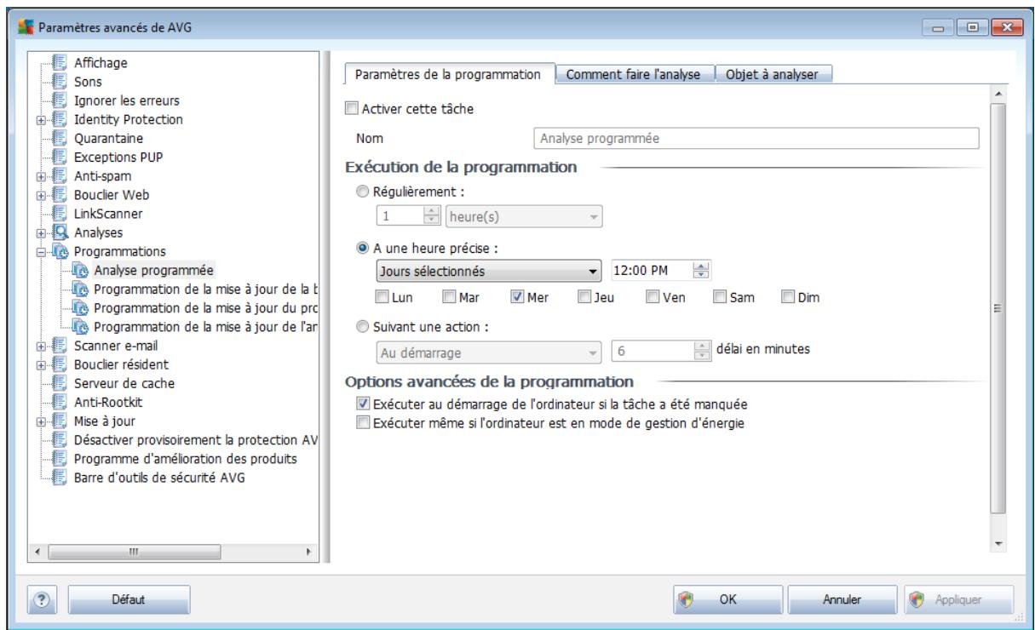Screen dimensions: 1035x630
Task: Check the Mar day checkbox
Action: pyautogui.click(x=449, y=296)
